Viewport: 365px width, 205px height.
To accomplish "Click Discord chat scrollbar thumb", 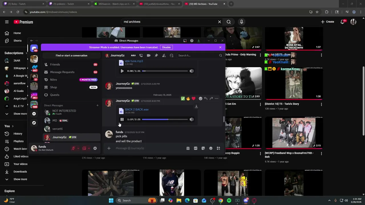I will click(224, 119).
